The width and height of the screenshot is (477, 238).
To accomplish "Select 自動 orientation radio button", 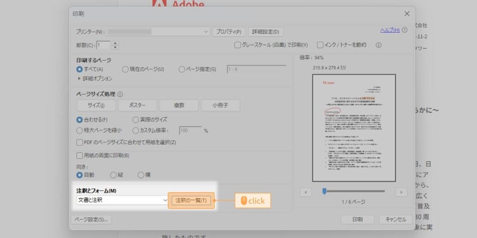I will [x=79, y=175].
